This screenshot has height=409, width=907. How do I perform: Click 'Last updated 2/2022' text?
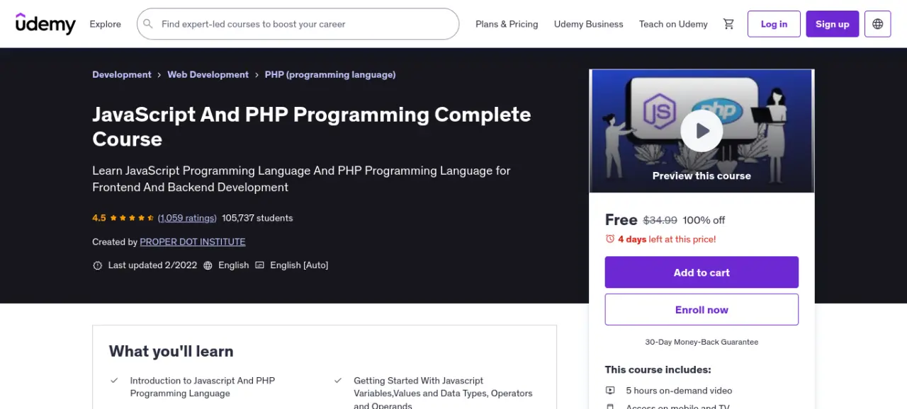point(152,265)
